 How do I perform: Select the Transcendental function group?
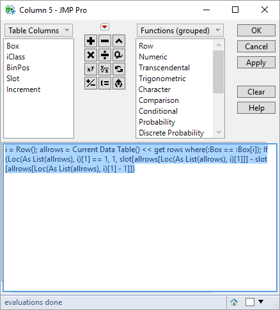click(x=164, y=68)
